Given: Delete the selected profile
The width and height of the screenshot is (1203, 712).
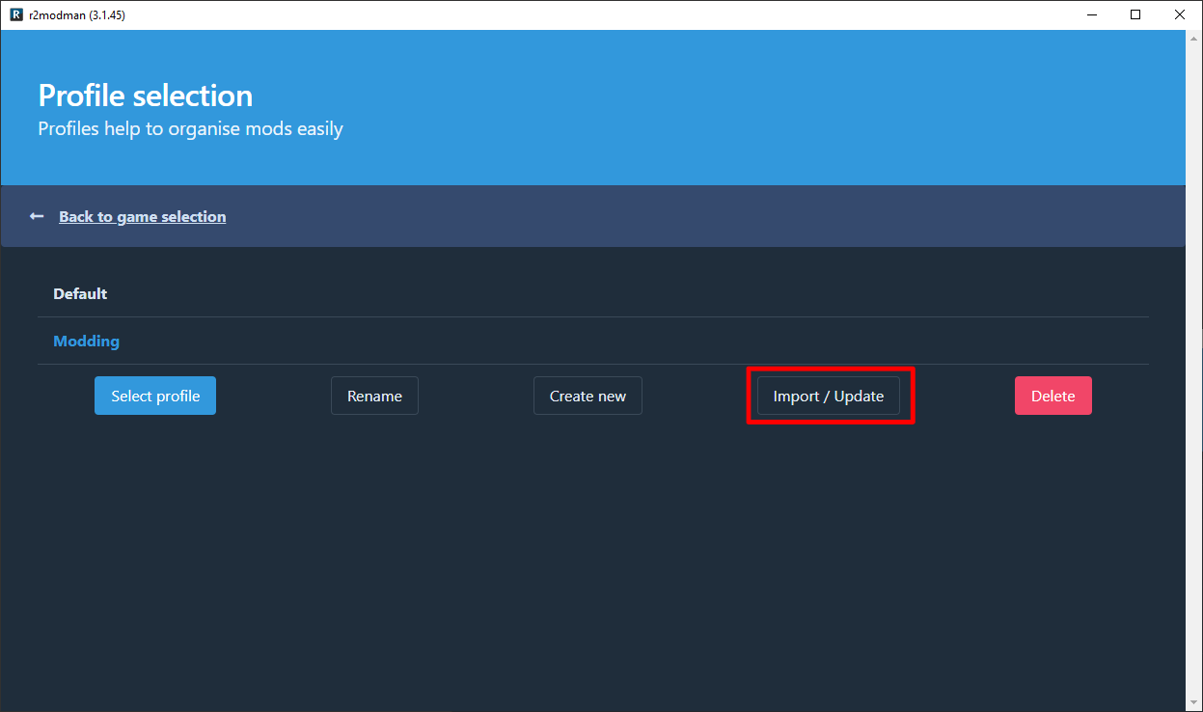Looking at the screenshot, I should pos(1053,395).
